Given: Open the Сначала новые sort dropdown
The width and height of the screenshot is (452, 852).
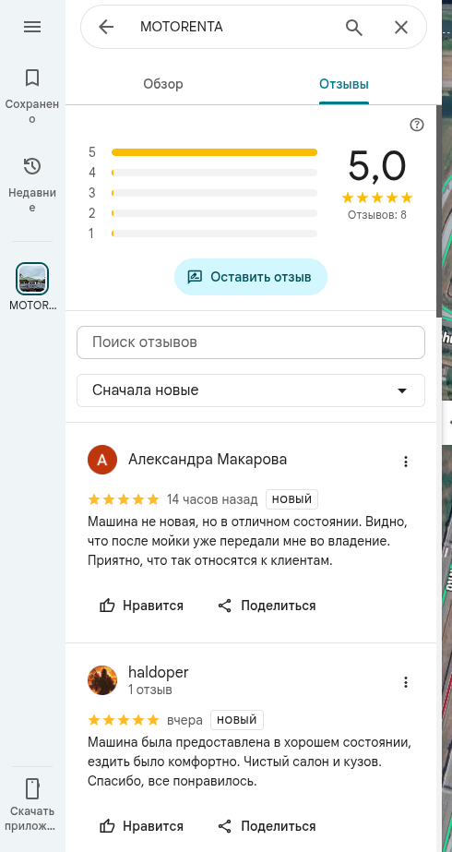Looking at the screenshot, I should click(251, 390).
